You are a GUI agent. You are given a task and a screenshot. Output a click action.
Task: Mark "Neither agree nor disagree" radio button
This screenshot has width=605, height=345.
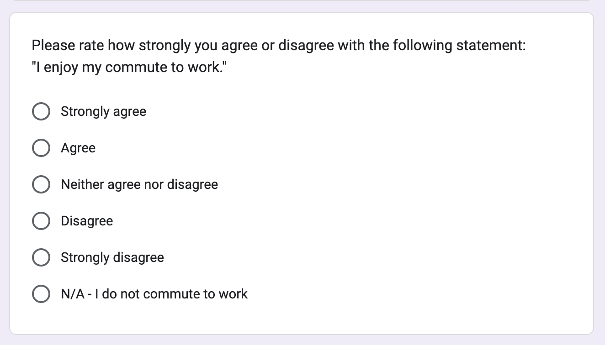pos(41,184)
